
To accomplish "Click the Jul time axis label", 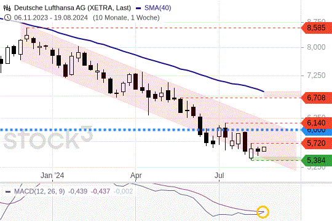I will coord(219,176).
